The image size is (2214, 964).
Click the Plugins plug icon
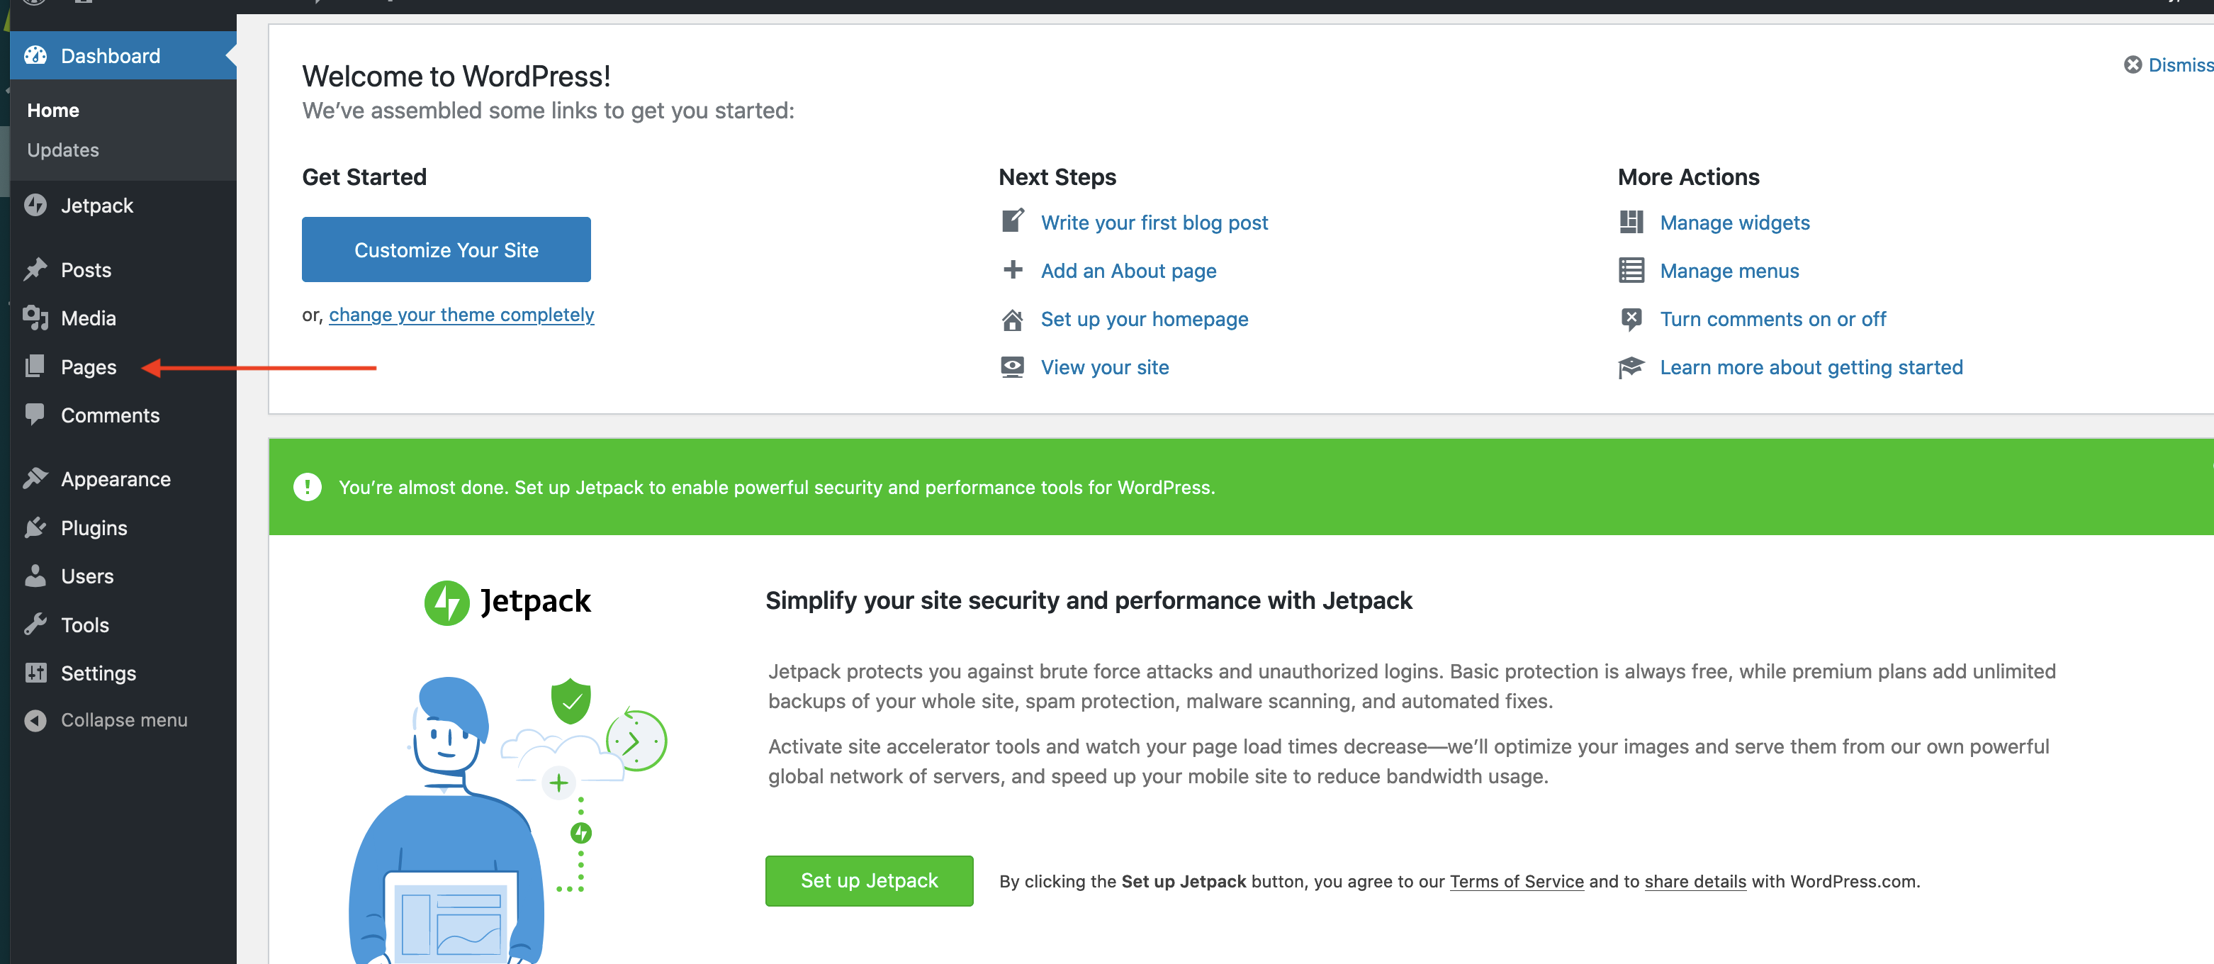click(35, 527)
